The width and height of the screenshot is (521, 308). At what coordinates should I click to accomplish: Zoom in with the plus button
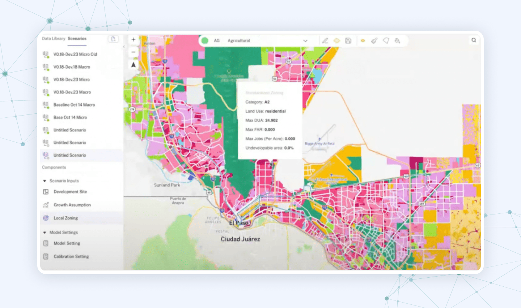(133, 40)
